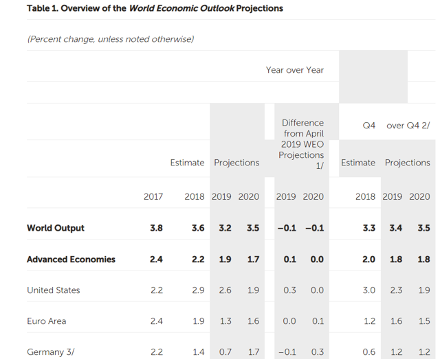Select United States' Q4 2018 estimate of 3.0
The image size is (440, 359).
click(368, 290)
